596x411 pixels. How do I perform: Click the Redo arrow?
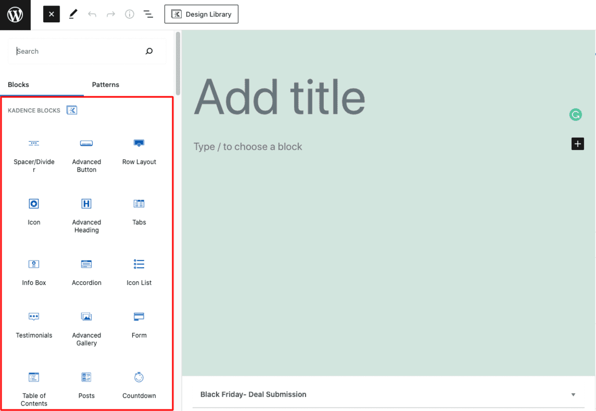[x=111, y=14]
